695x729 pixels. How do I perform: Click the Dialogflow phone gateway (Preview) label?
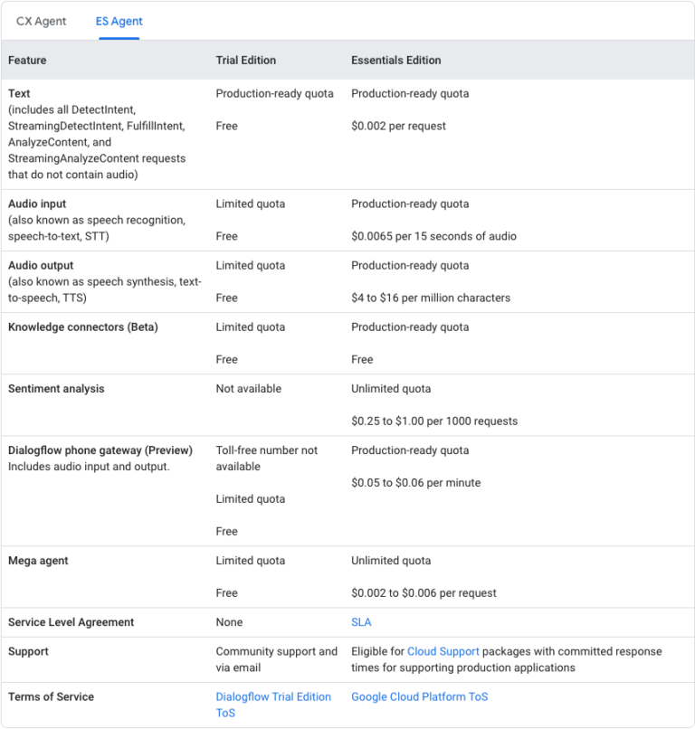click(x=100, y=450)
